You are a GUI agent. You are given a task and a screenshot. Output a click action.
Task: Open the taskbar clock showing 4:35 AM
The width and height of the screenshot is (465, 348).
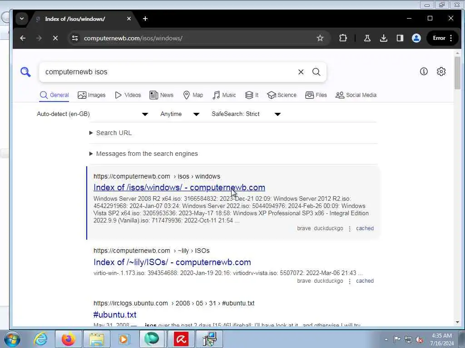[x=442, y=339]
